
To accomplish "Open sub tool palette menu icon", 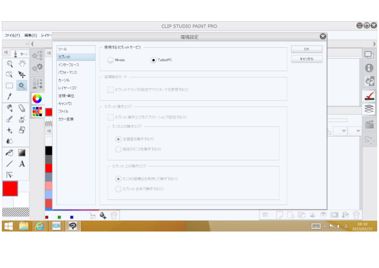I will click(x=49, y=53).
